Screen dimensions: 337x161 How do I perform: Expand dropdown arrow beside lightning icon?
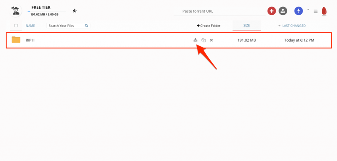point(308,9)
